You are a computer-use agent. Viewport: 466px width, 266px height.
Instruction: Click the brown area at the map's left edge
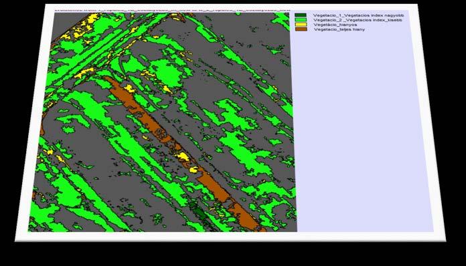point(42,124)
